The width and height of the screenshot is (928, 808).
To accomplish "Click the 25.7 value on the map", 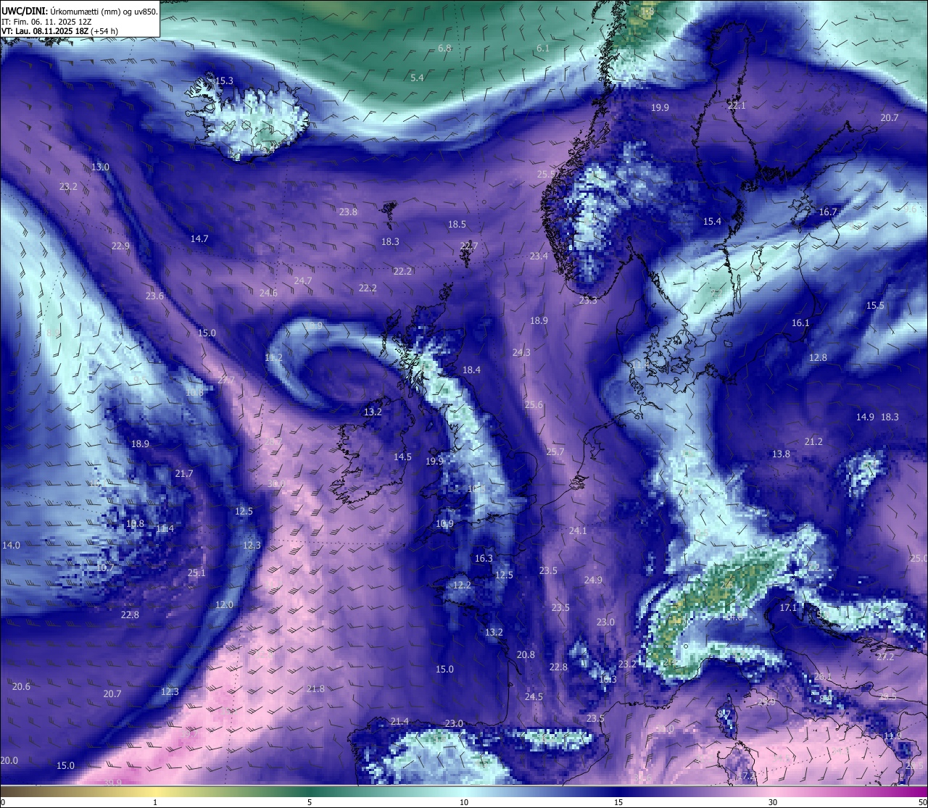I will (555, 451).
